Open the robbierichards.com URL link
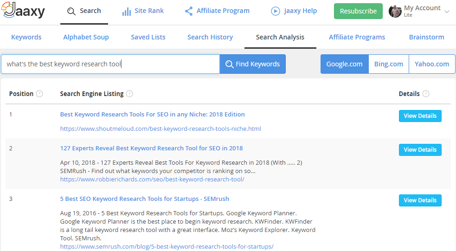 (152, 179)
